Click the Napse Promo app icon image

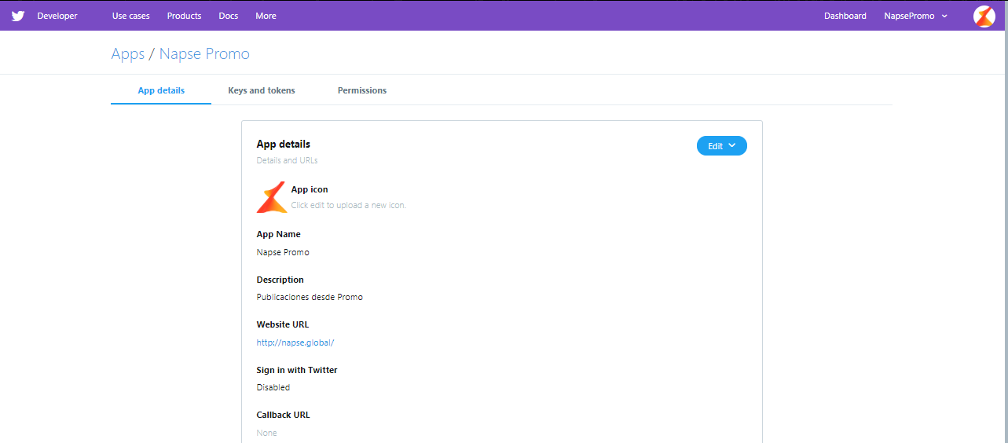272,197
